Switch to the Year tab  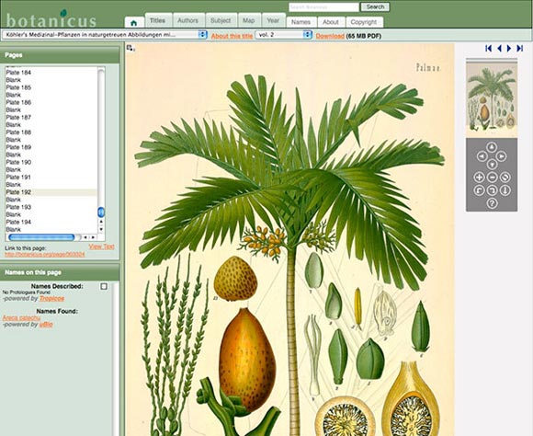pos(273,20)
